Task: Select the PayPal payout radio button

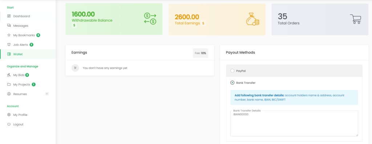Action: pos(232,71)
